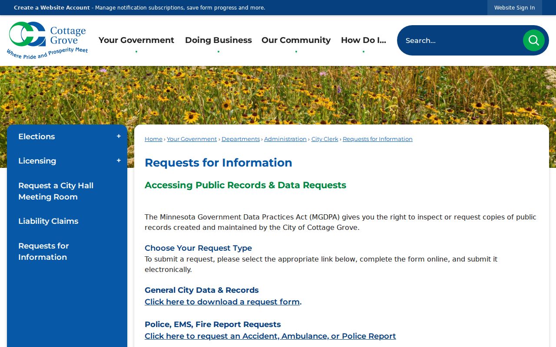Screen dimensions: 556x347
Task: Expand the Licensing sidebar section
Action: (119, 161)
